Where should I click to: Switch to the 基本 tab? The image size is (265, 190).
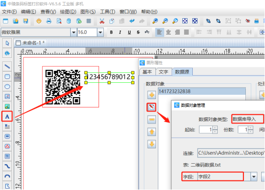click(147, 72)
